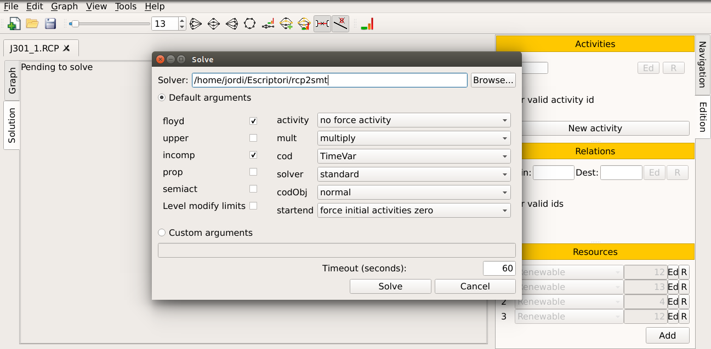Select the circular graph layout icon
This screenshot has width=711, height=349.
click(x=249, y=24)
